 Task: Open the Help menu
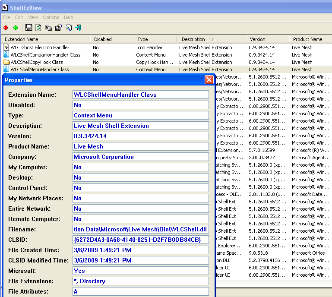click(x=69, y=17)
